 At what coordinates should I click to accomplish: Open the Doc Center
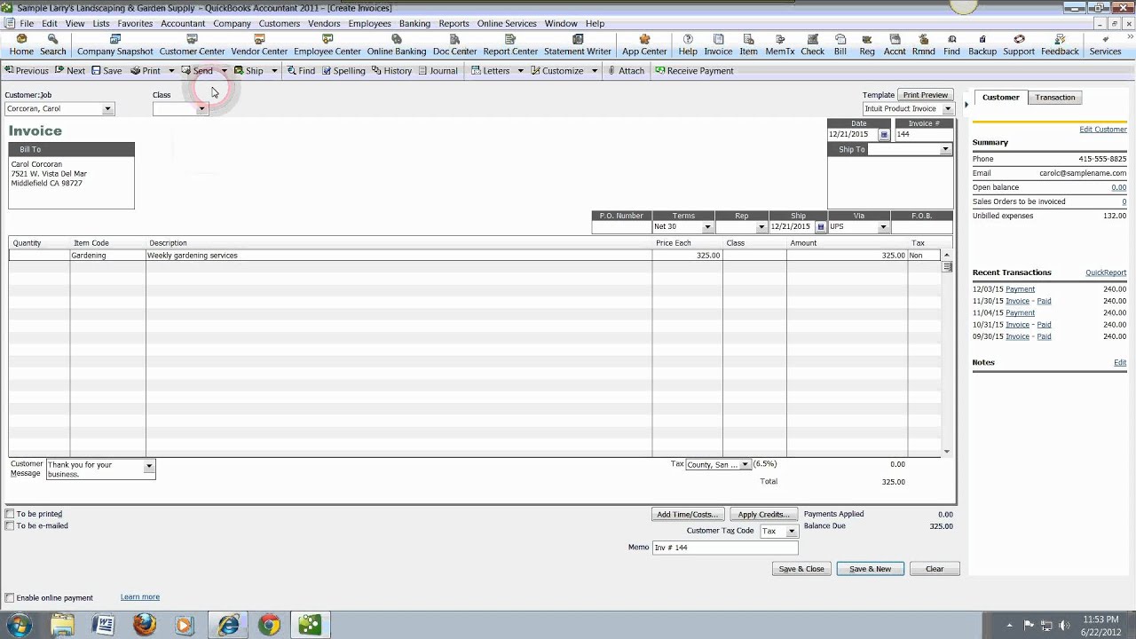pyautogui.click(x=455, y=45)
